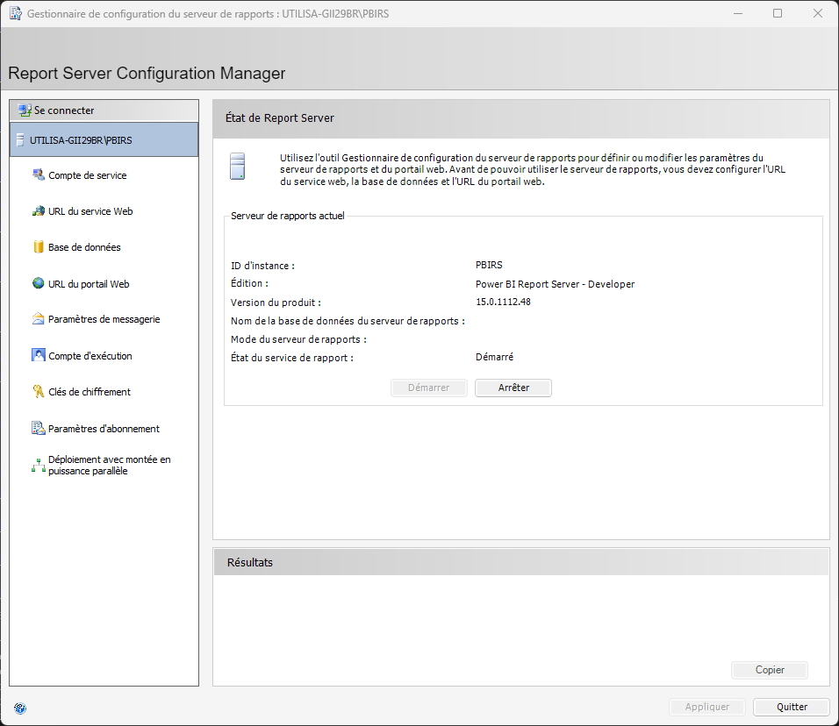839x726 pixels.
Task: Click the Appliquer button
Action: point(706,707)
